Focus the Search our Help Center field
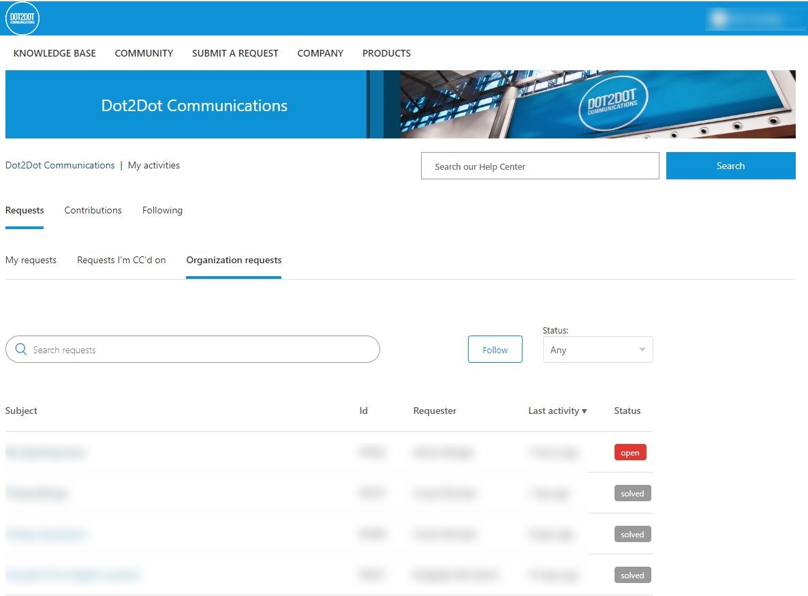808x596 pixels. coord(540,166)
